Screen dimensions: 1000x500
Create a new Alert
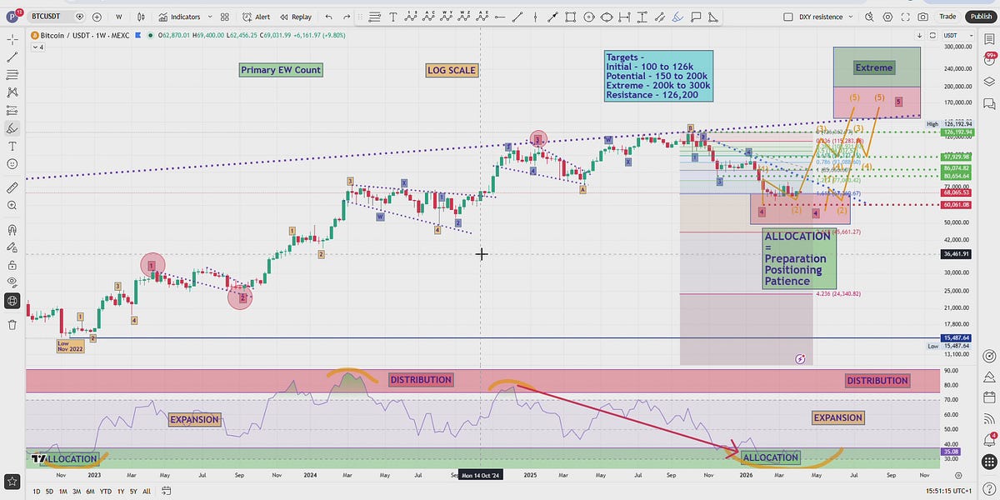coord(257,16)
